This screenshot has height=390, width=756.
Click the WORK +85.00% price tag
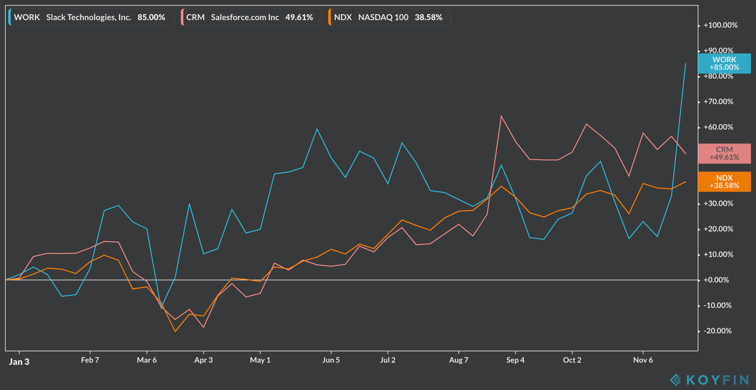(x=724, y=64)
